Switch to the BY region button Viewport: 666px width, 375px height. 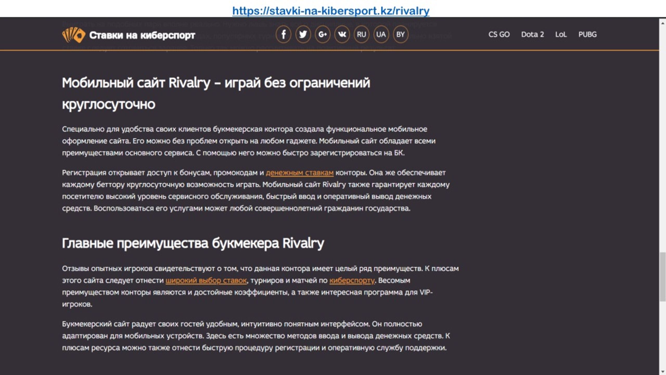pyautogui.click(x=400, y=34)
